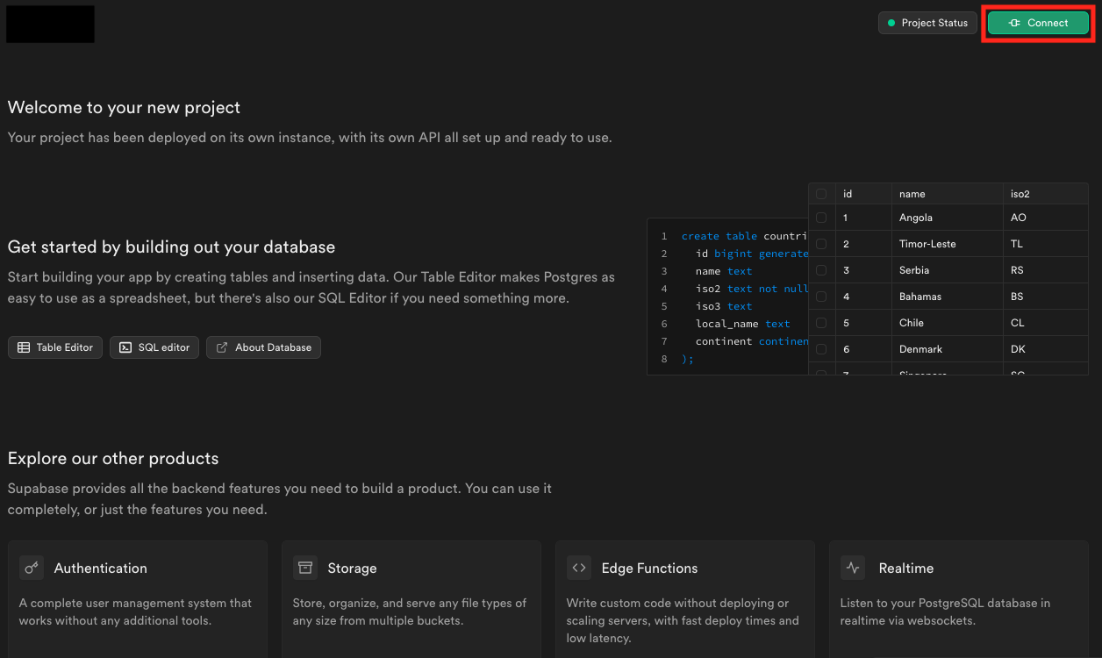
Task: Open the Storage product card
Action: pyautogui.click(x=411, y=599)
